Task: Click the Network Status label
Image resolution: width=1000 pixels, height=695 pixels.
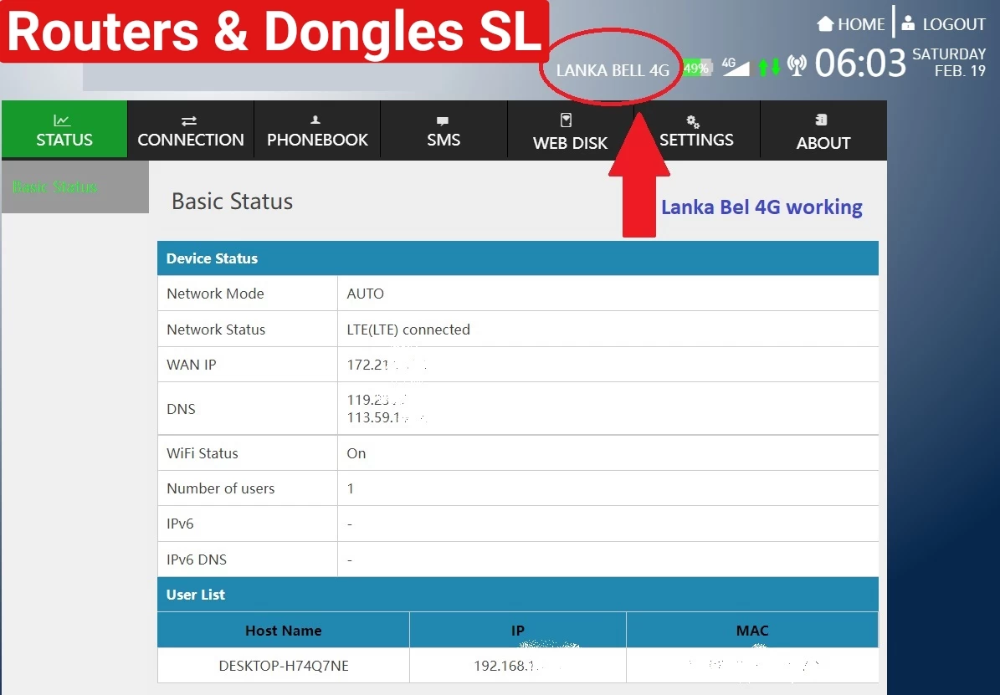Action: pos(216,330)
